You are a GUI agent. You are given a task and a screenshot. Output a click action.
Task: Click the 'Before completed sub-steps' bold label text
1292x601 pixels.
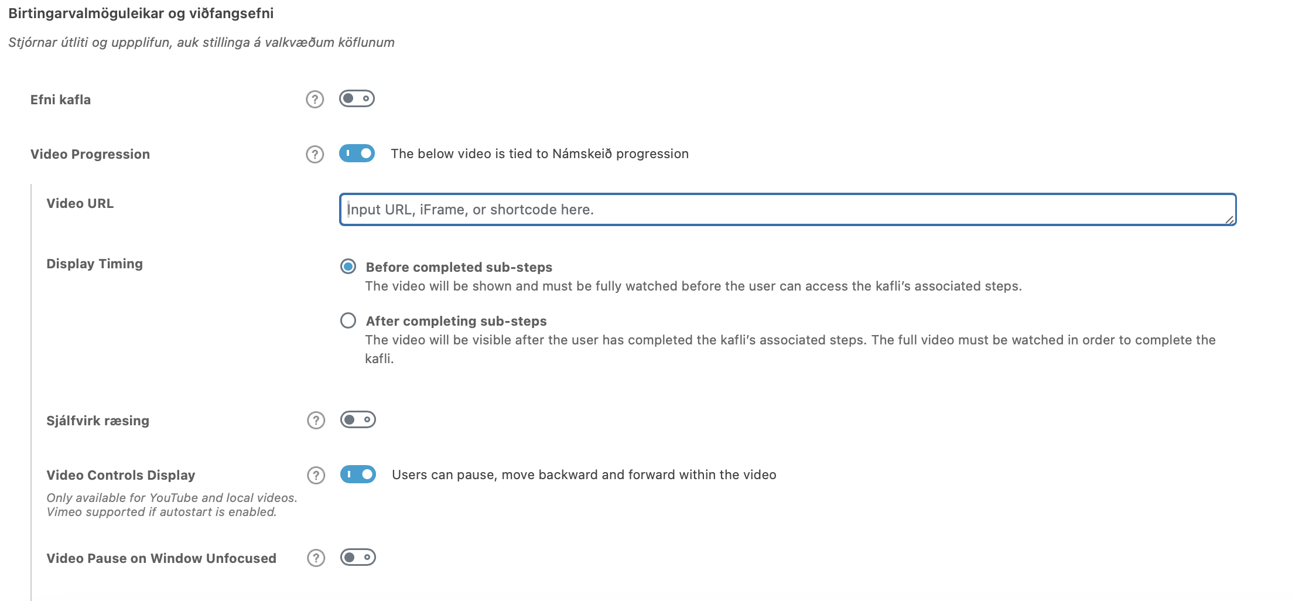(x=459, y=267)
